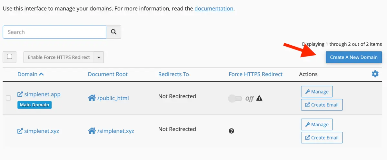This screenshot has height=160, width=387.
Task: Click the home icon beside /public_html
Action: [x=92, y=98]
